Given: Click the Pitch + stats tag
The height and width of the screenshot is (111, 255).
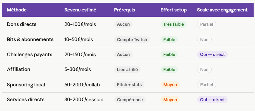Looking at the screenshot, I should (129, 85).
